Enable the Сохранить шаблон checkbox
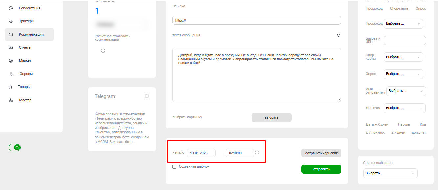The width and height of the screenshot is (438, 190). 174,167
